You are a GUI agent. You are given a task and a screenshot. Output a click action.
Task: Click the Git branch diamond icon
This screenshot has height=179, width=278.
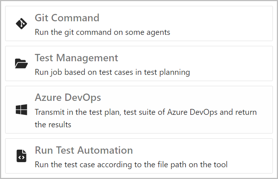21,23
